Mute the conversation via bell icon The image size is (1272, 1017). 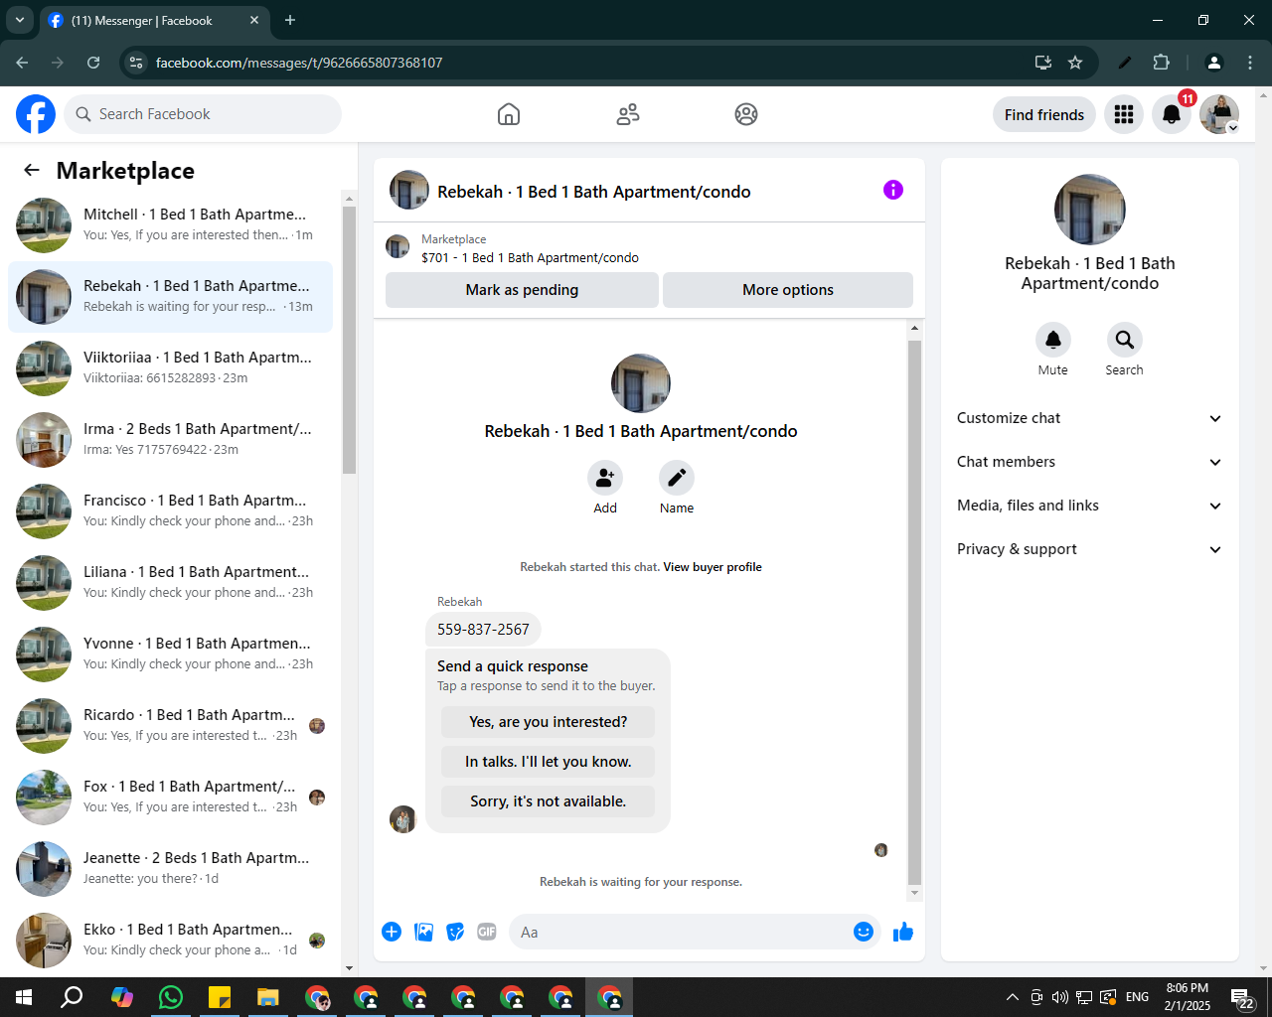tap(1053, 340)
